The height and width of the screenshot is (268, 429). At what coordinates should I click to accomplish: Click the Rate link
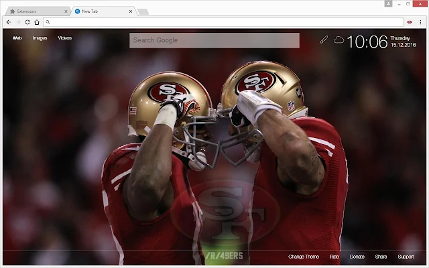coord(334,257)
